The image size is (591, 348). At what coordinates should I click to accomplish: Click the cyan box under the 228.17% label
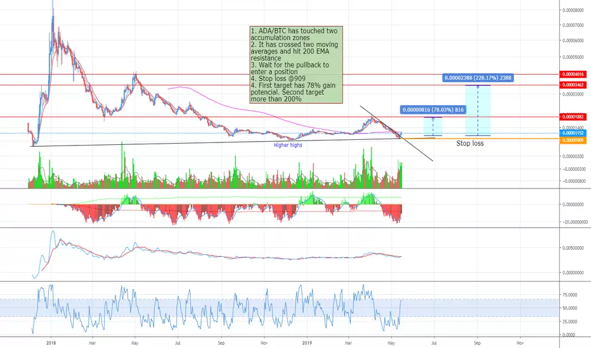point(478,111)
